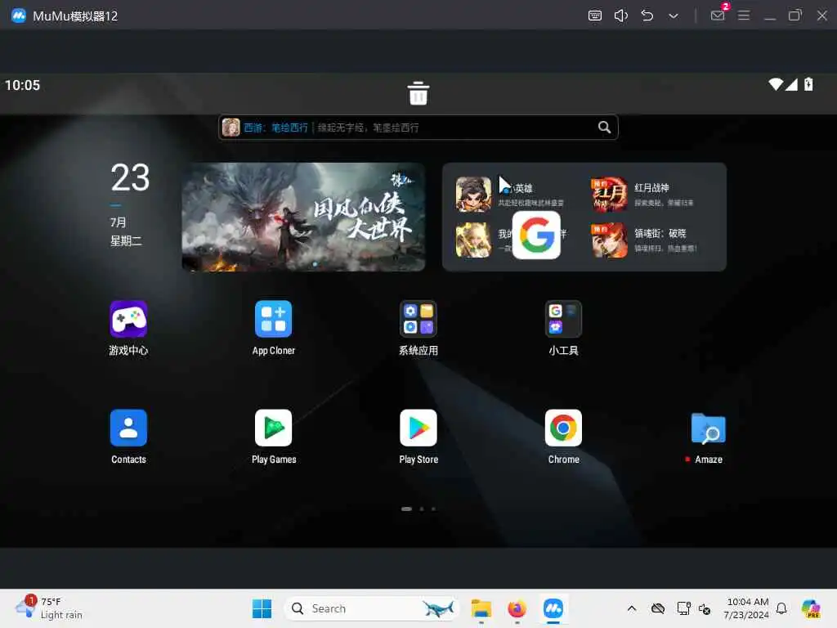
Task: Open File Explorer from taskbar
Action: [481, 608]
